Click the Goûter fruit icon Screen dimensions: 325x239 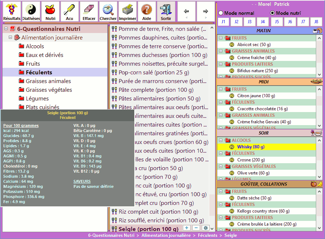click(x=317, y=184)
